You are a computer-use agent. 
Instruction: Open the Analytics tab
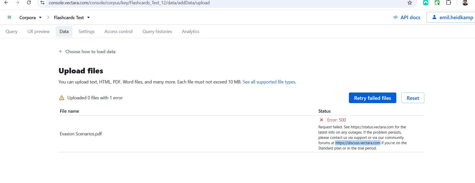[191, 32]
